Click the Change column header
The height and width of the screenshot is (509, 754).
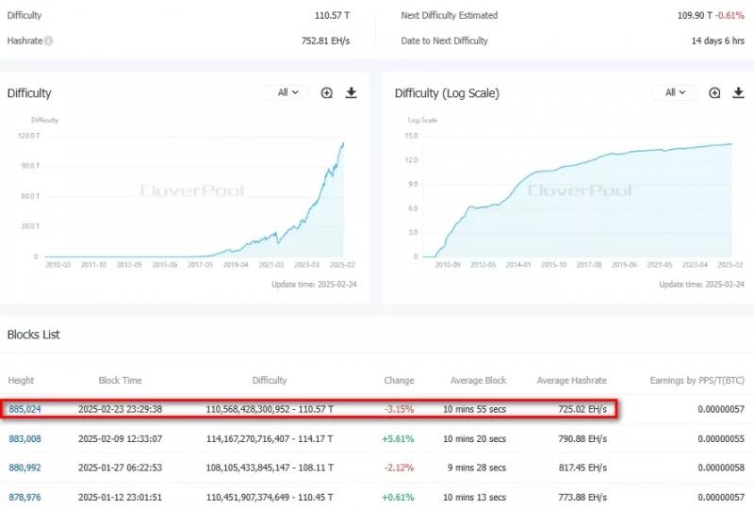click(x=399, y=380)
